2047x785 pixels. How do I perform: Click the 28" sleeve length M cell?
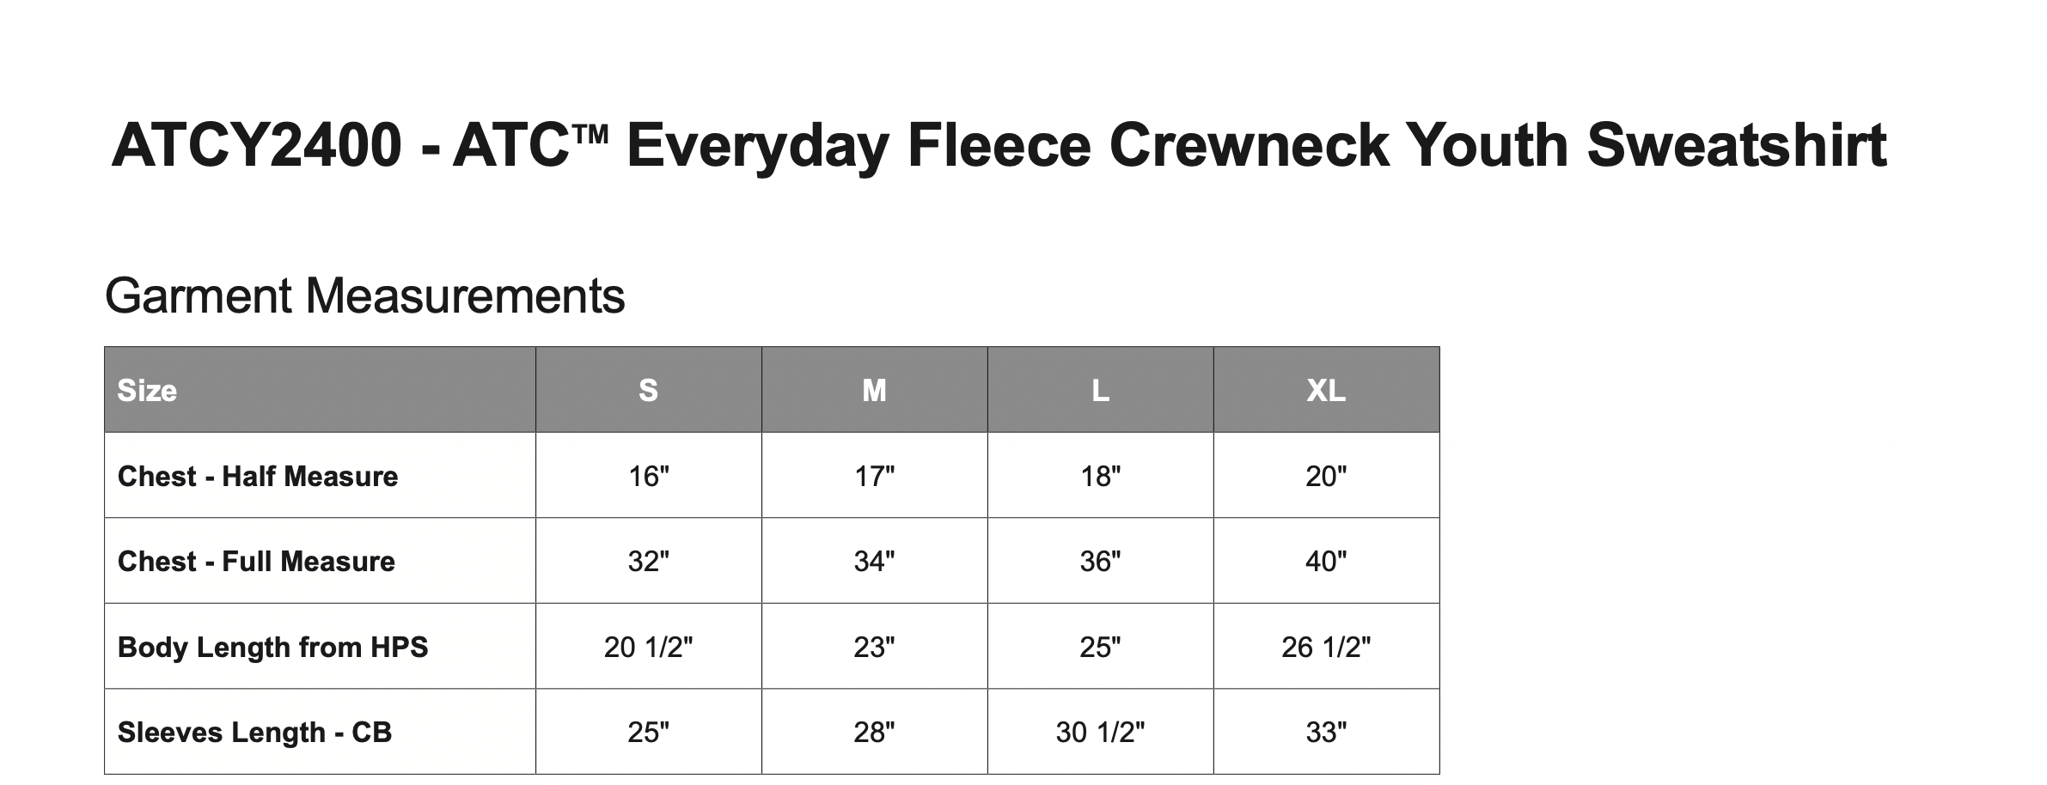pos(874,732)
